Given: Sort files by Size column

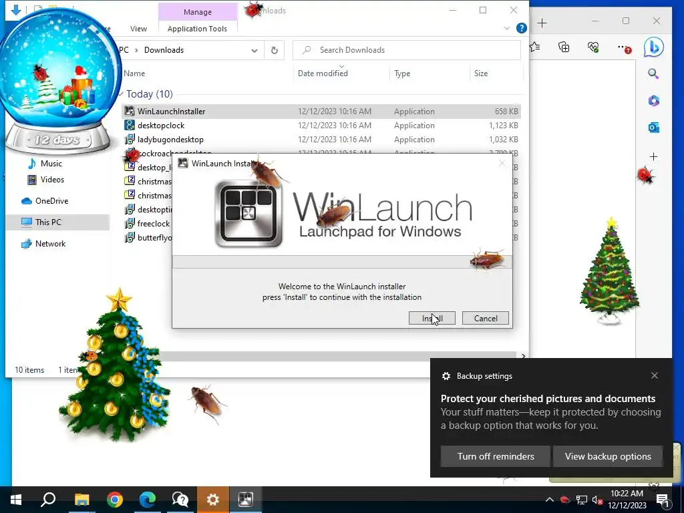Looking at the screenshot, I should [x=481, y=73].
